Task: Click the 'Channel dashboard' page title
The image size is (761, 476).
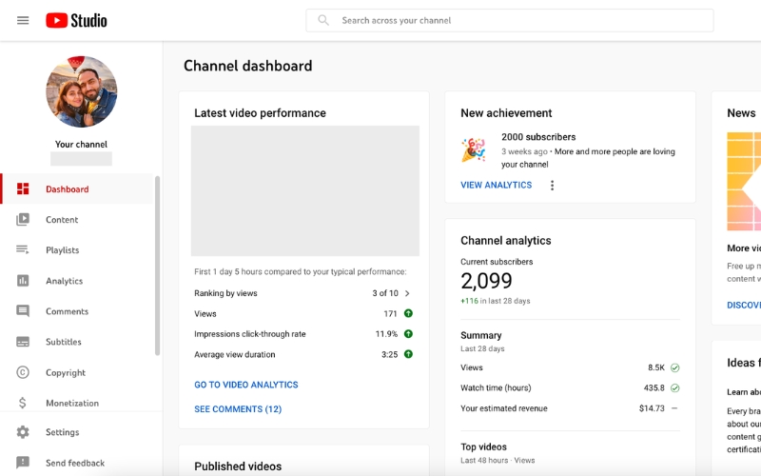Action: tap(247, 66)
